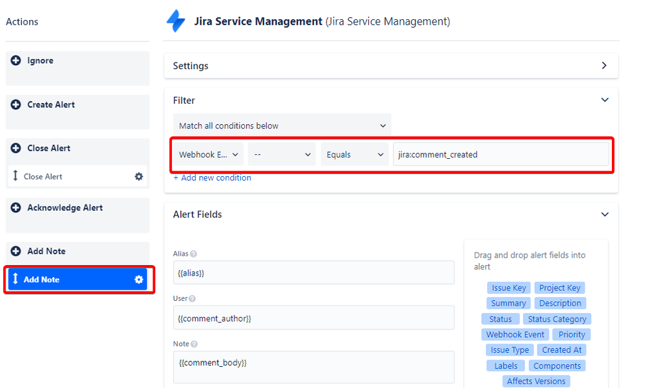Open the '--' condition dropdown

click(x=282, y=154)
